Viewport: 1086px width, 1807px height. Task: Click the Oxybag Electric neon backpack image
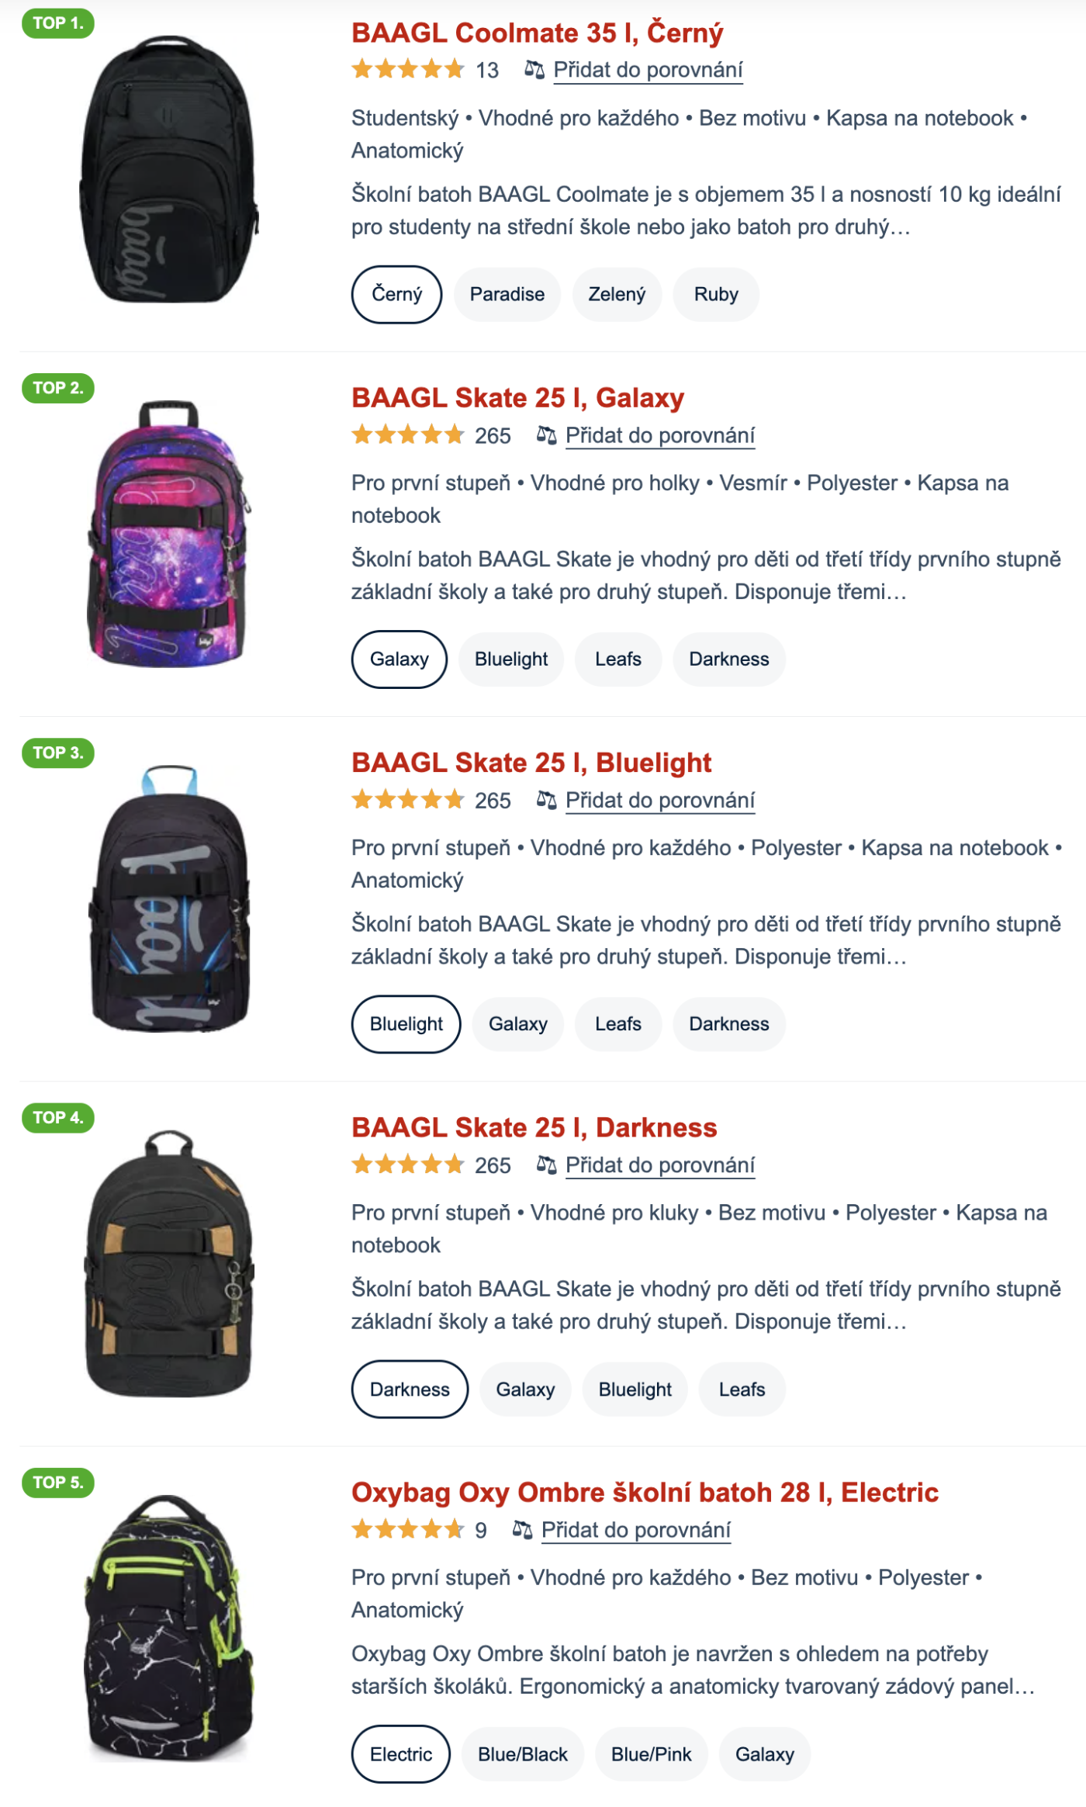[x=168, y=1628]
